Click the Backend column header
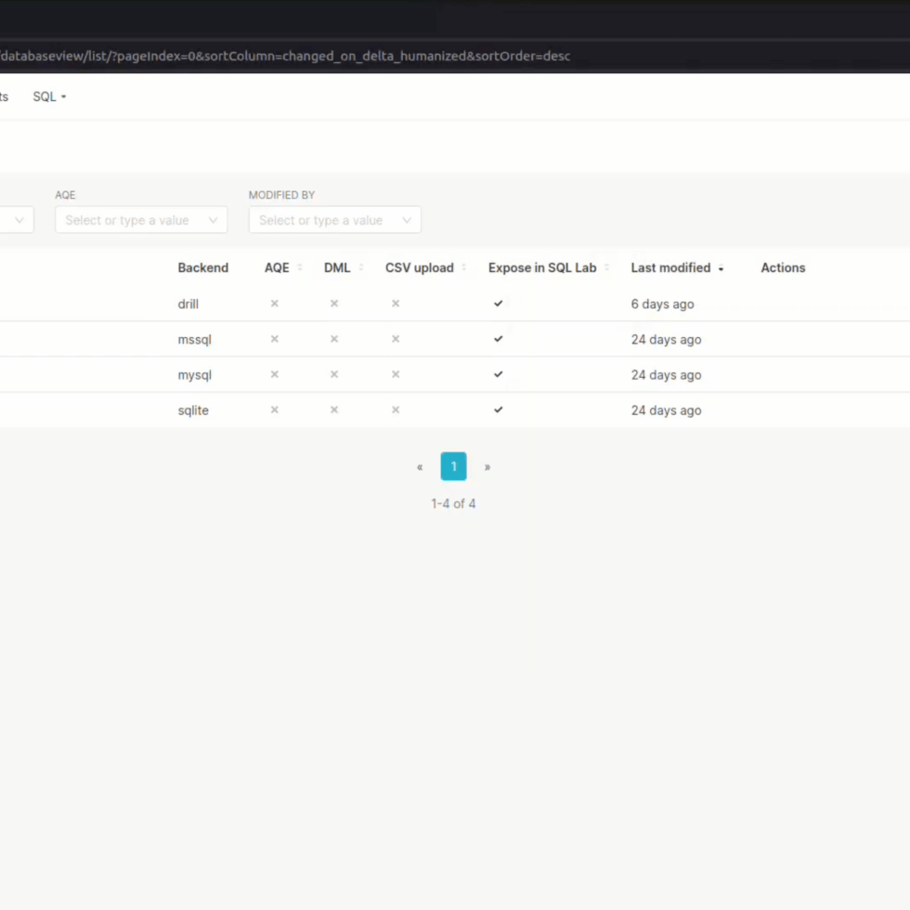910x910 pixels. point(202,267)
